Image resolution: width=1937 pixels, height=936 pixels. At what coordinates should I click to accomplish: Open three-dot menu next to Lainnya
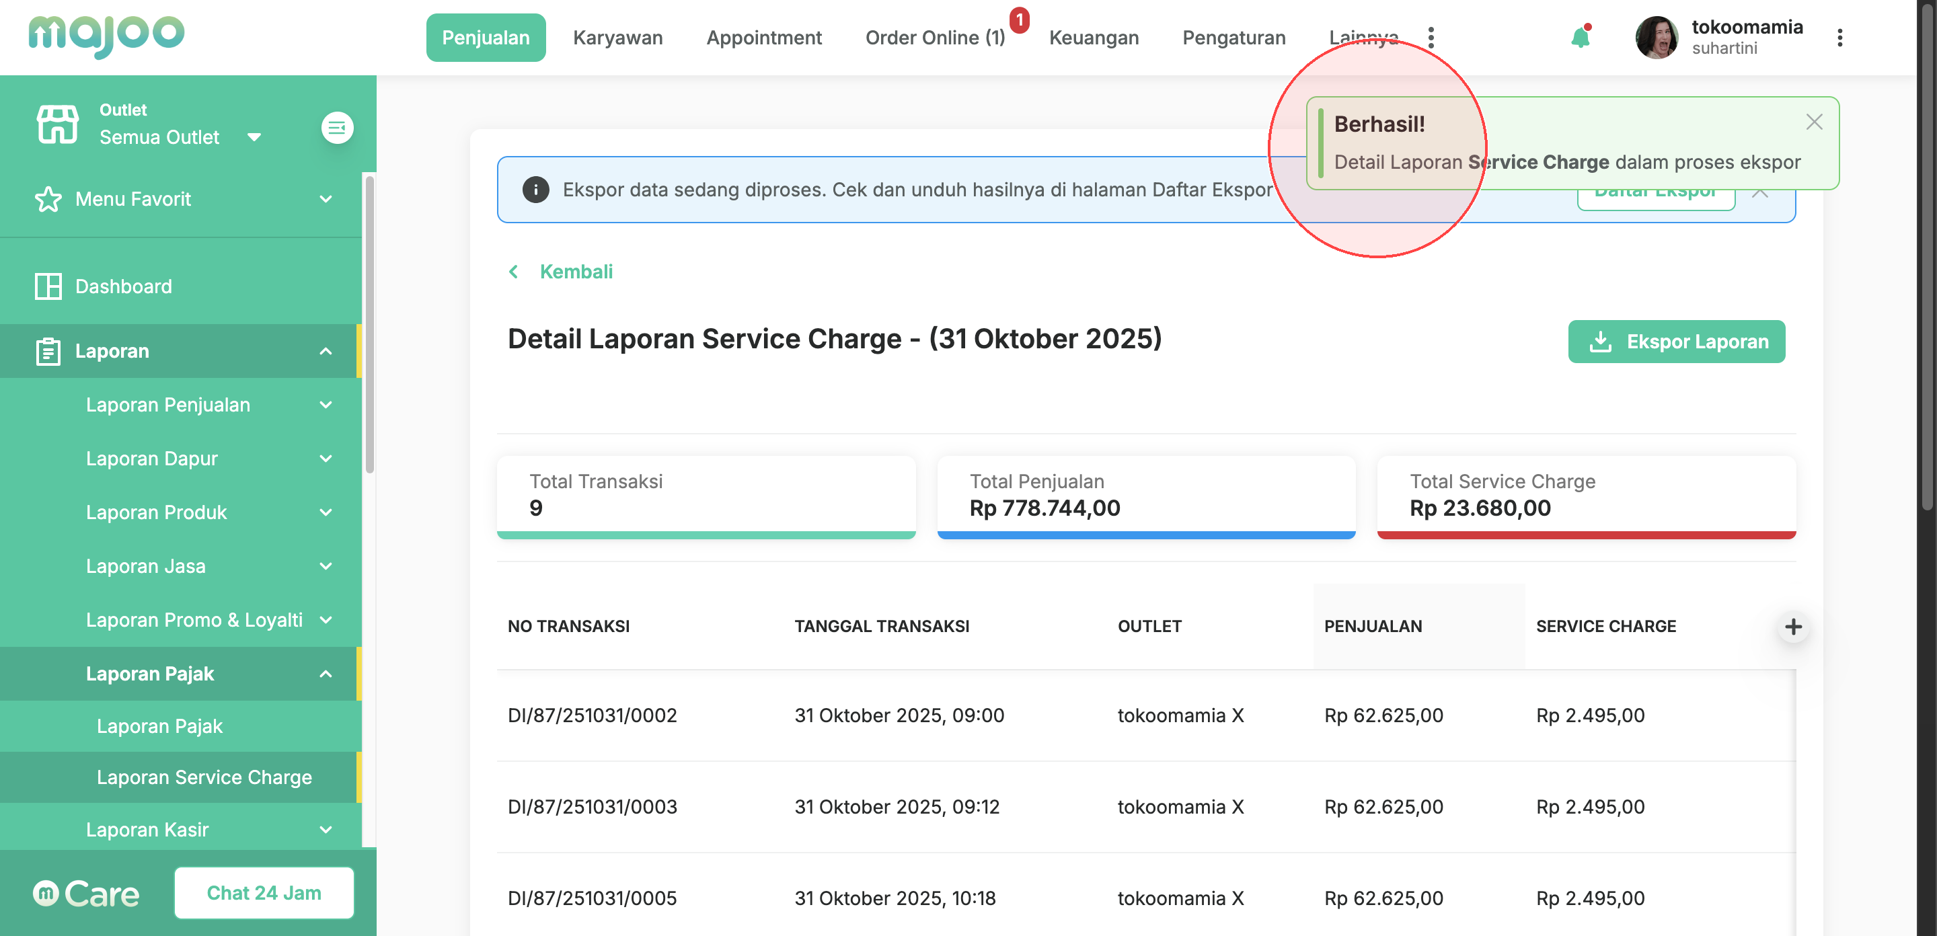click(x=1431, y=38)
